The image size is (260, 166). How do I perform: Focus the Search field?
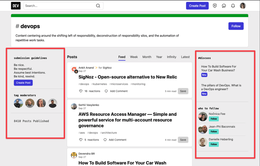(63, 6)
